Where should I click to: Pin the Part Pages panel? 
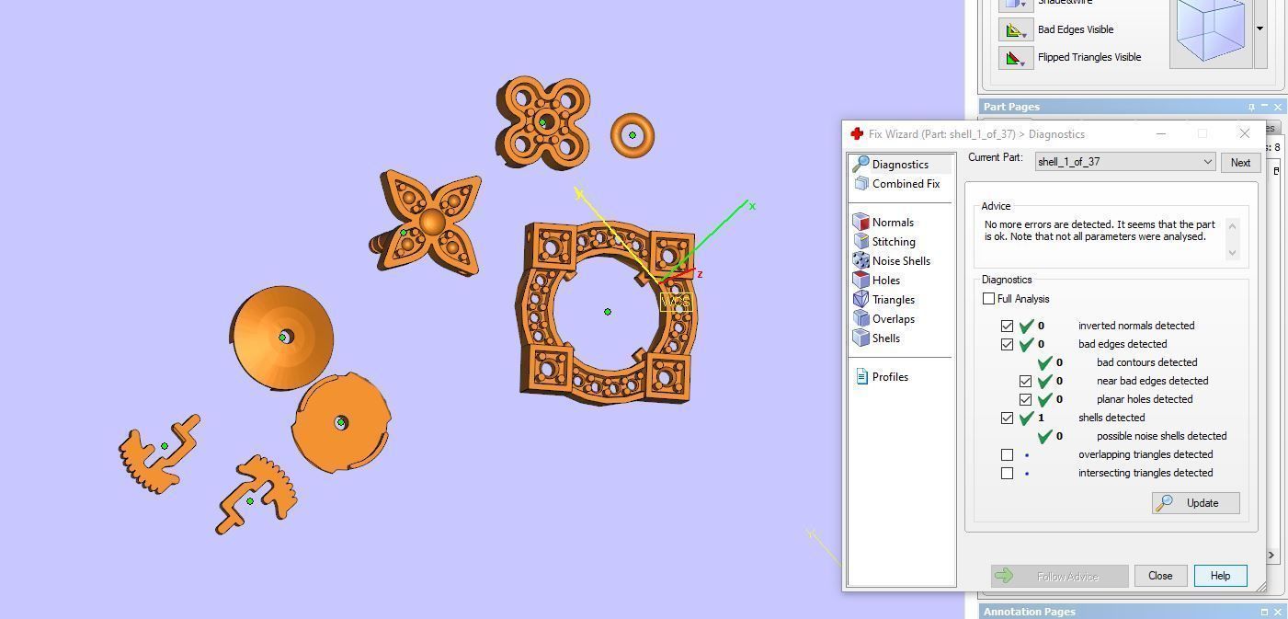coord(1251,107)
